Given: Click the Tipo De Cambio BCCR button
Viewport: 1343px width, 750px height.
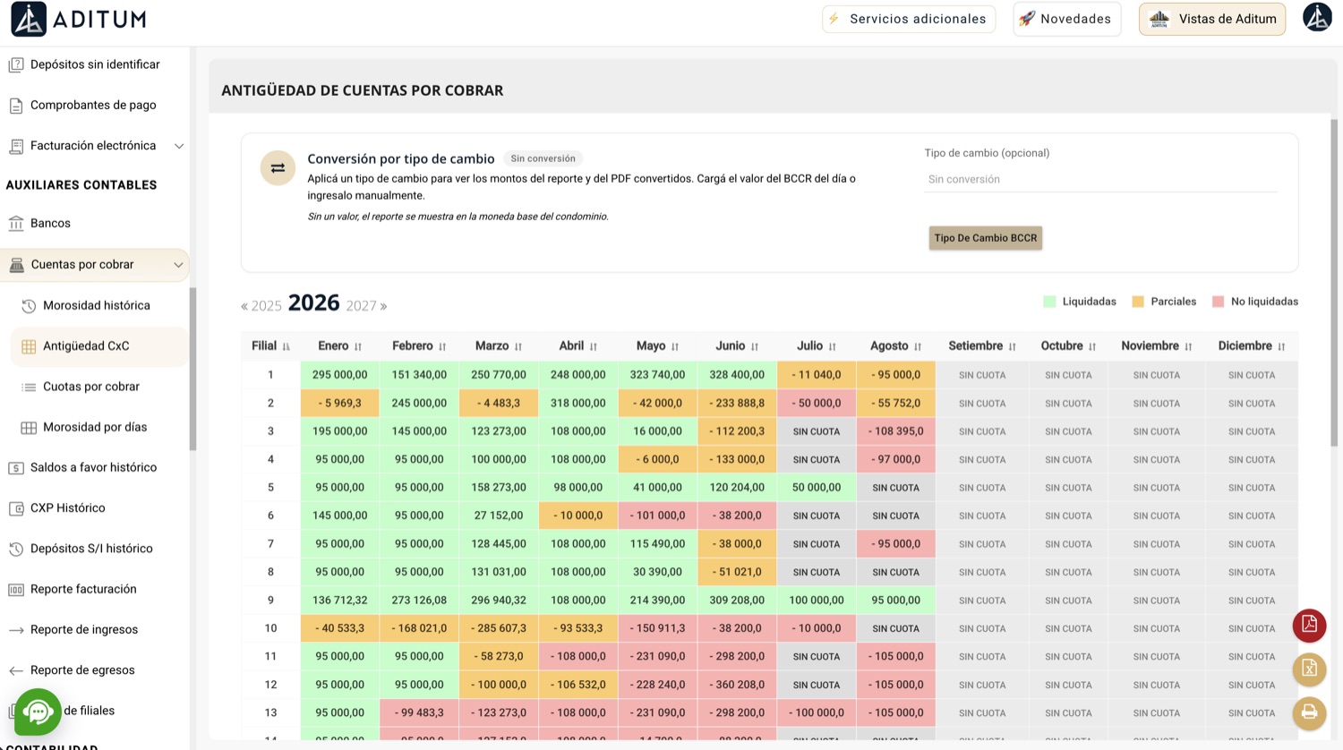Looking at the screenshot, I should click(x=985, y=238).
